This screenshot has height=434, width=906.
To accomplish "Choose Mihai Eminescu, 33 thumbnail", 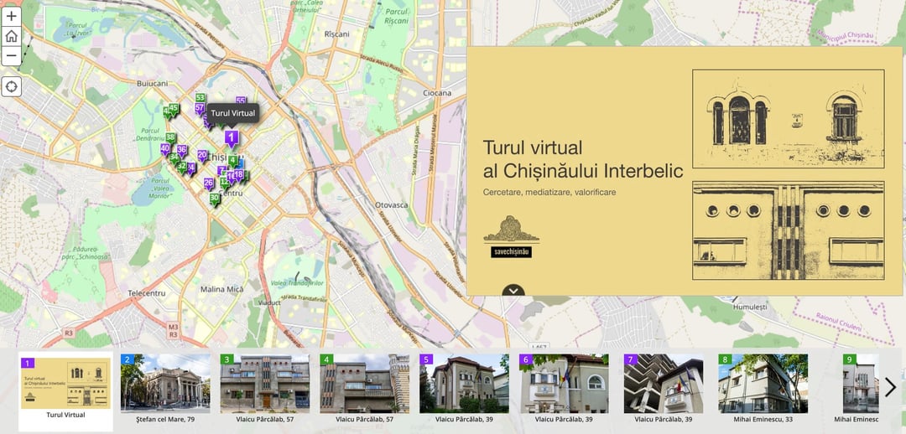I will coord(763,389).
